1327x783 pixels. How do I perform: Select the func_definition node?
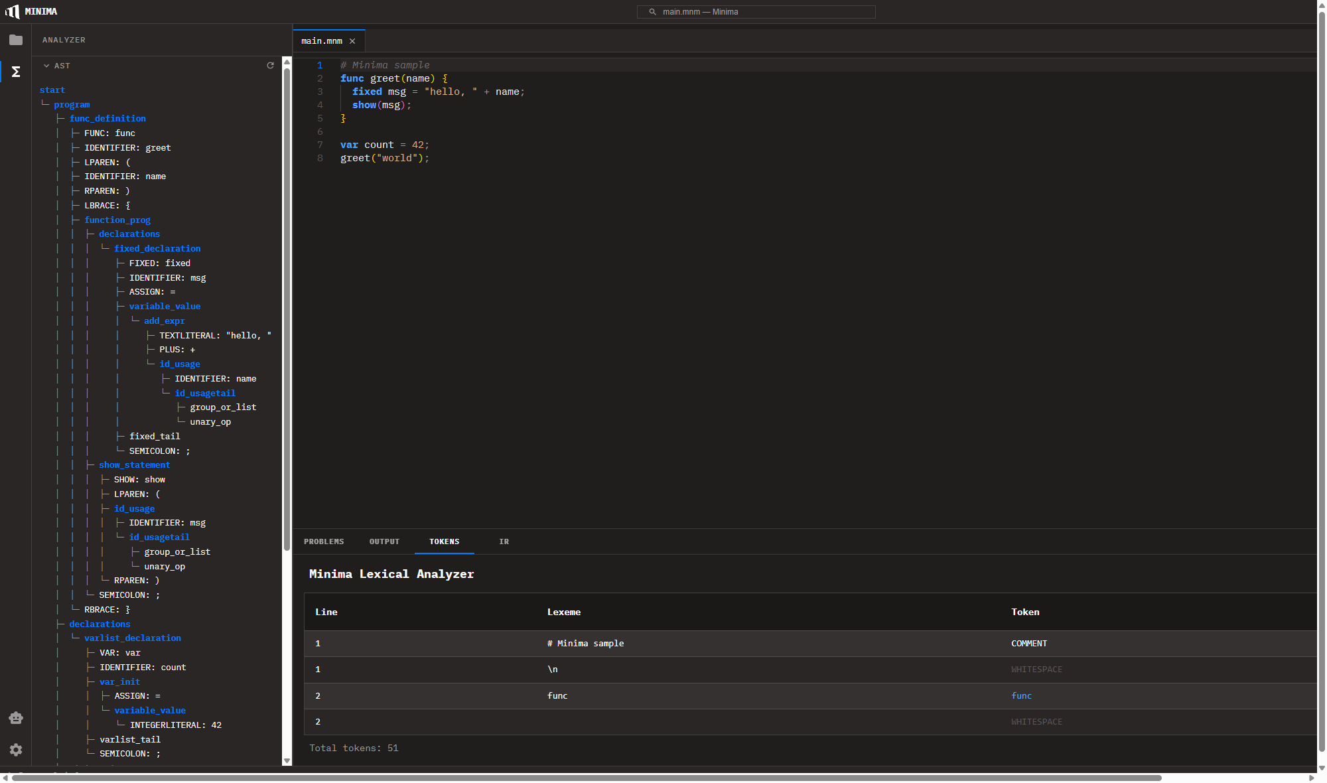[x=107, y=119]
